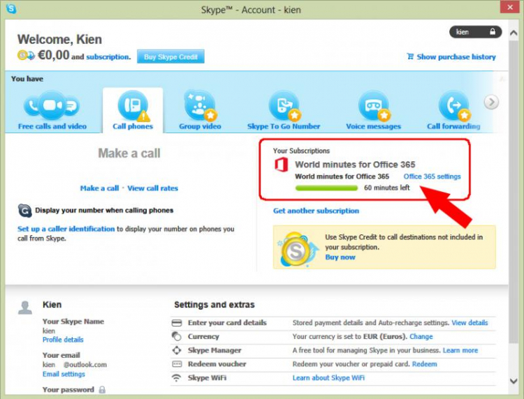
Task: Click Get another subscription
Action: [x=316, y=211]
